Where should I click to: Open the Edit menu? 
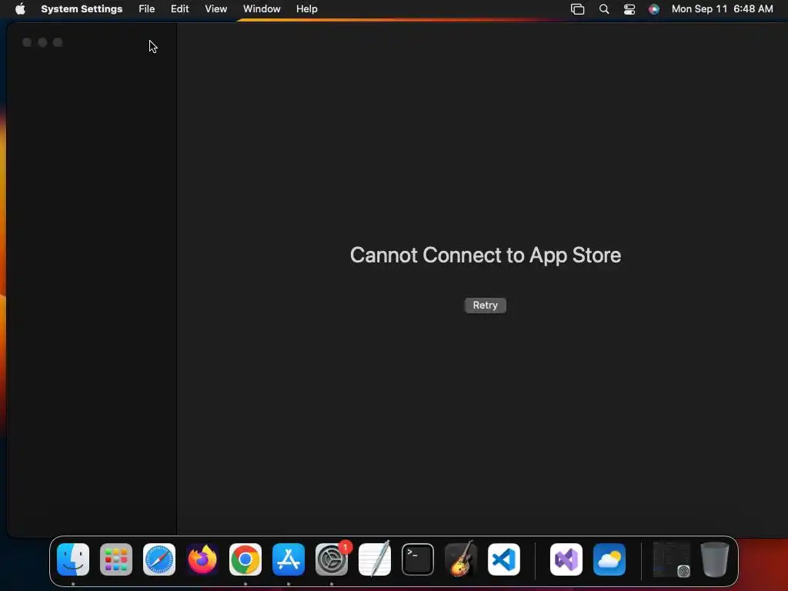click(x=179, y=9)
